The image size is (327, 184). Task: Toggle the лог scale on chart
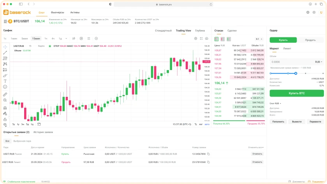[x=201, y=124]
